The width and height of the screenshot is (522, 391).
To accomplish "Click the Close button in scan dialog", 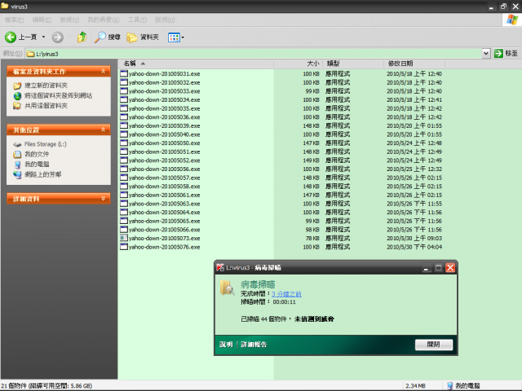I will pos(433,345).
